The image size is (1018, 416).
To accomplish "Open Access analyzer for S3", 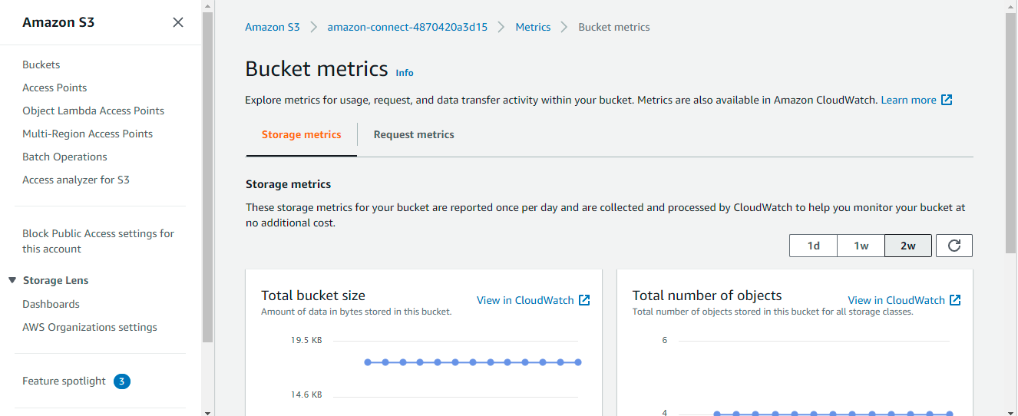I will (76, 180).
